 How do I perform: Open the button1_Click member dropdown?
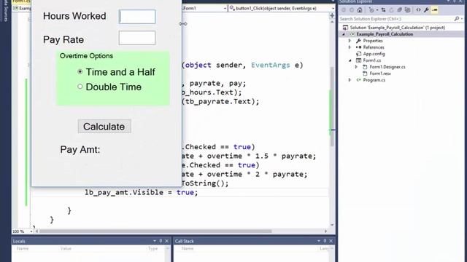(333, 8)
